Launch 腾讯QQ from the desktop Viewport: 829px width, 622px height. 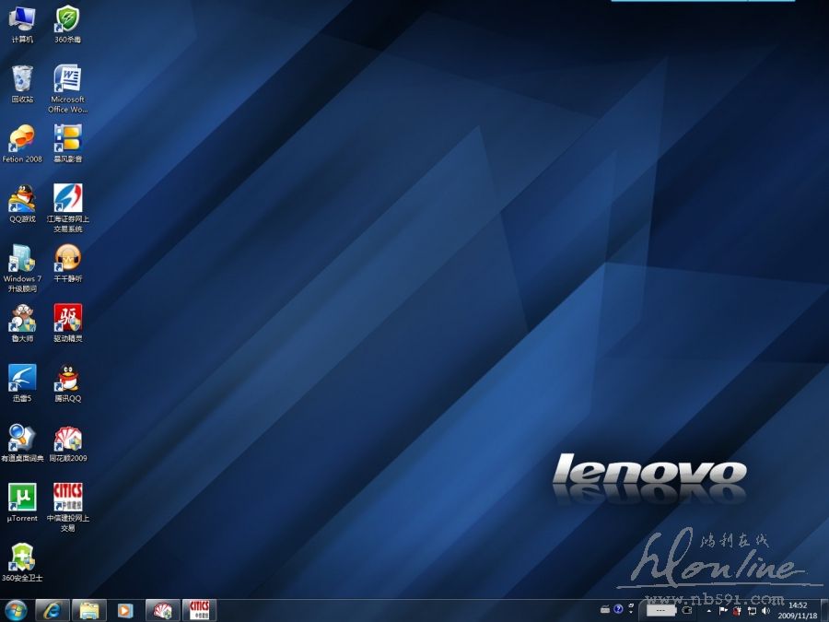(x=67, y=378)
